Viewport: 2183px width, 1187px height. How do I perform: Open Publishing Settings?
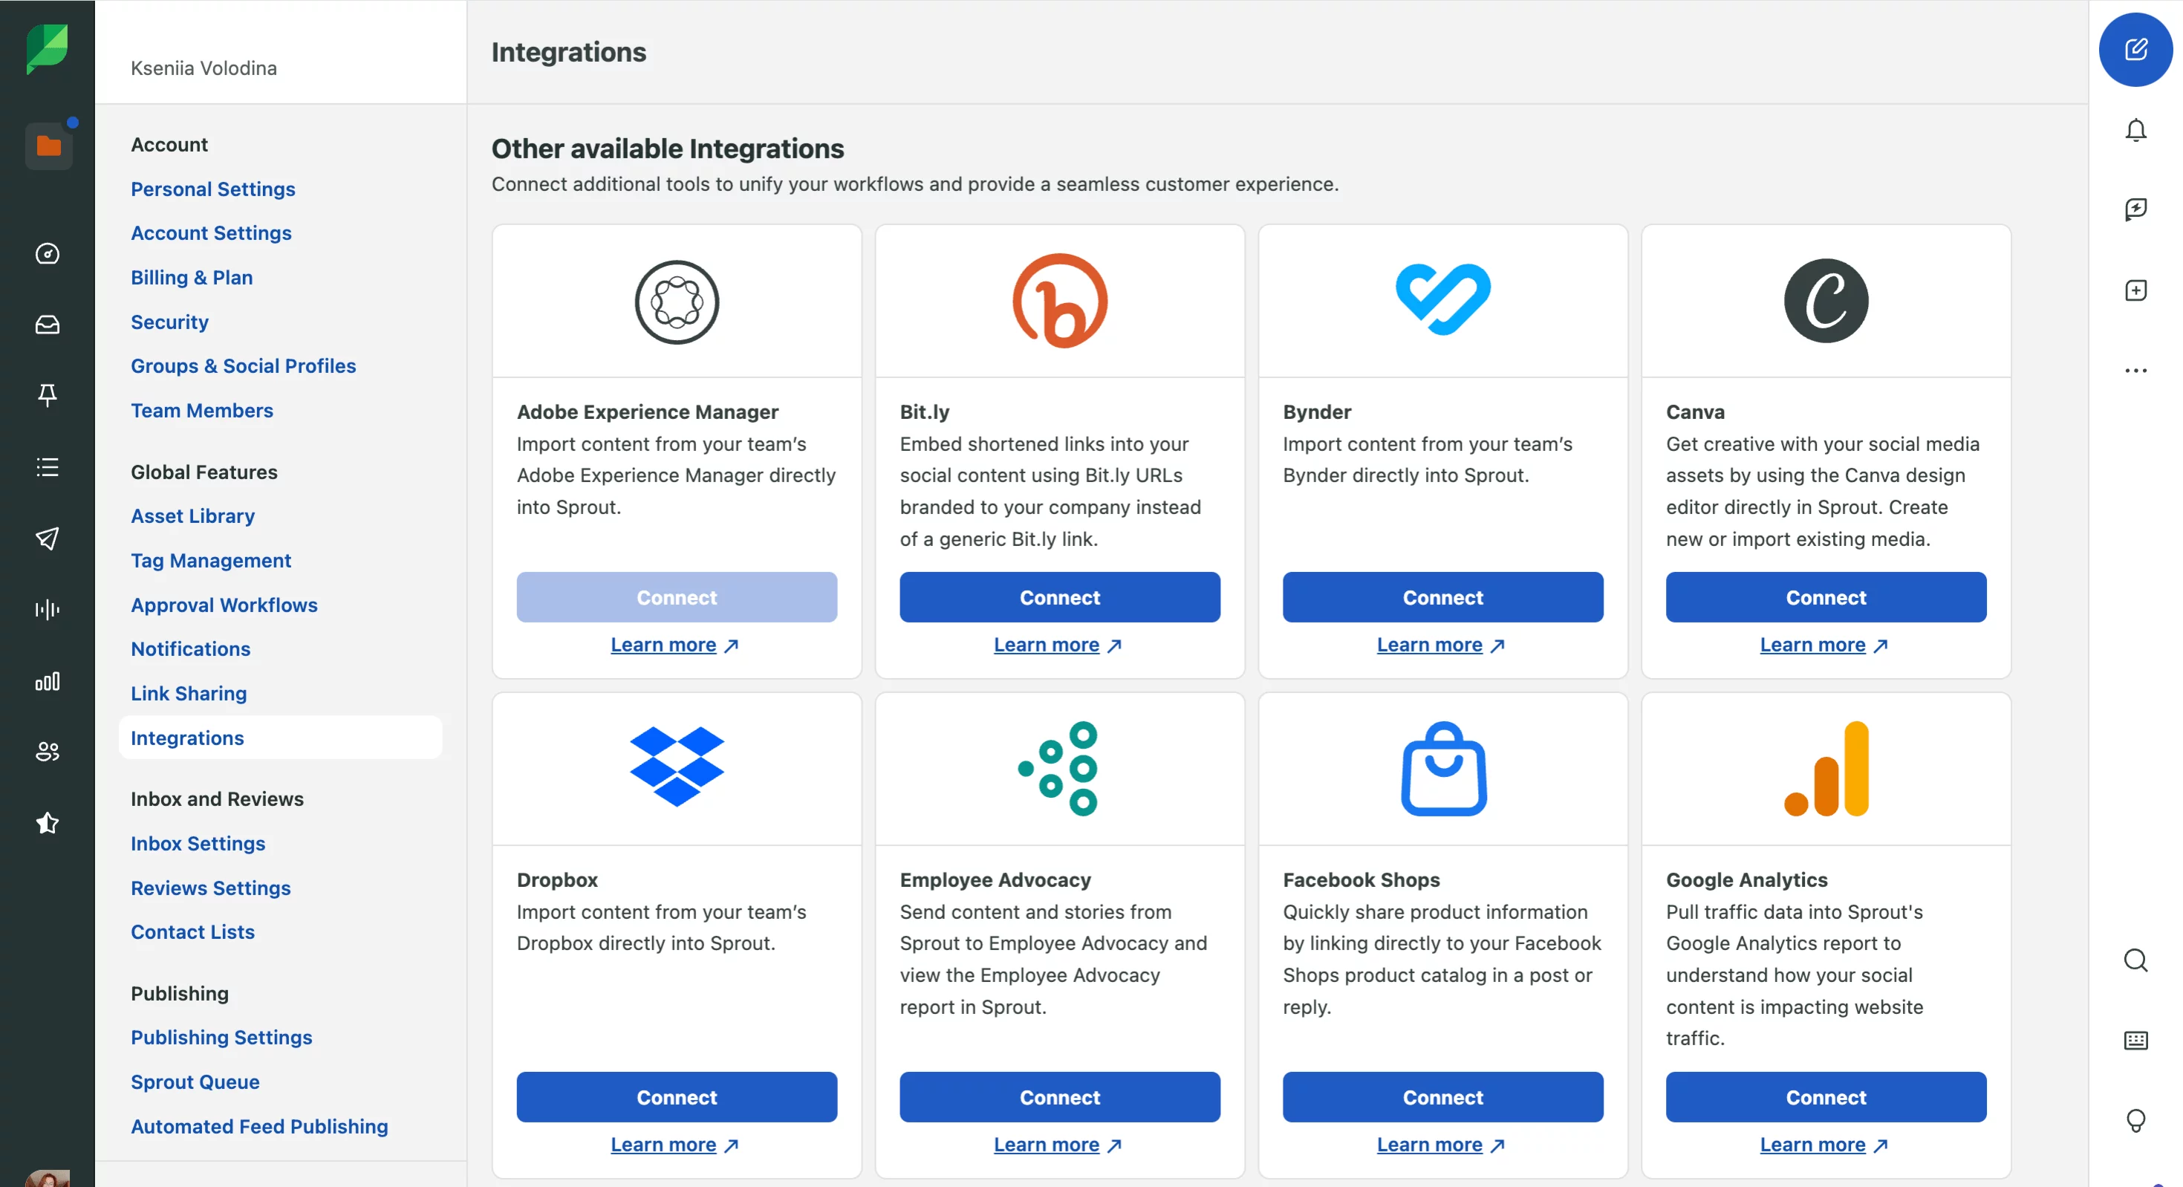coord(221,1037)
